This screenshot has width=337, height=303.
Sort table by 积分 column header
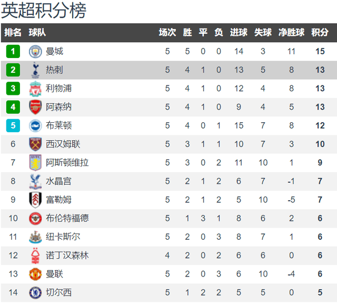point(320,33)
